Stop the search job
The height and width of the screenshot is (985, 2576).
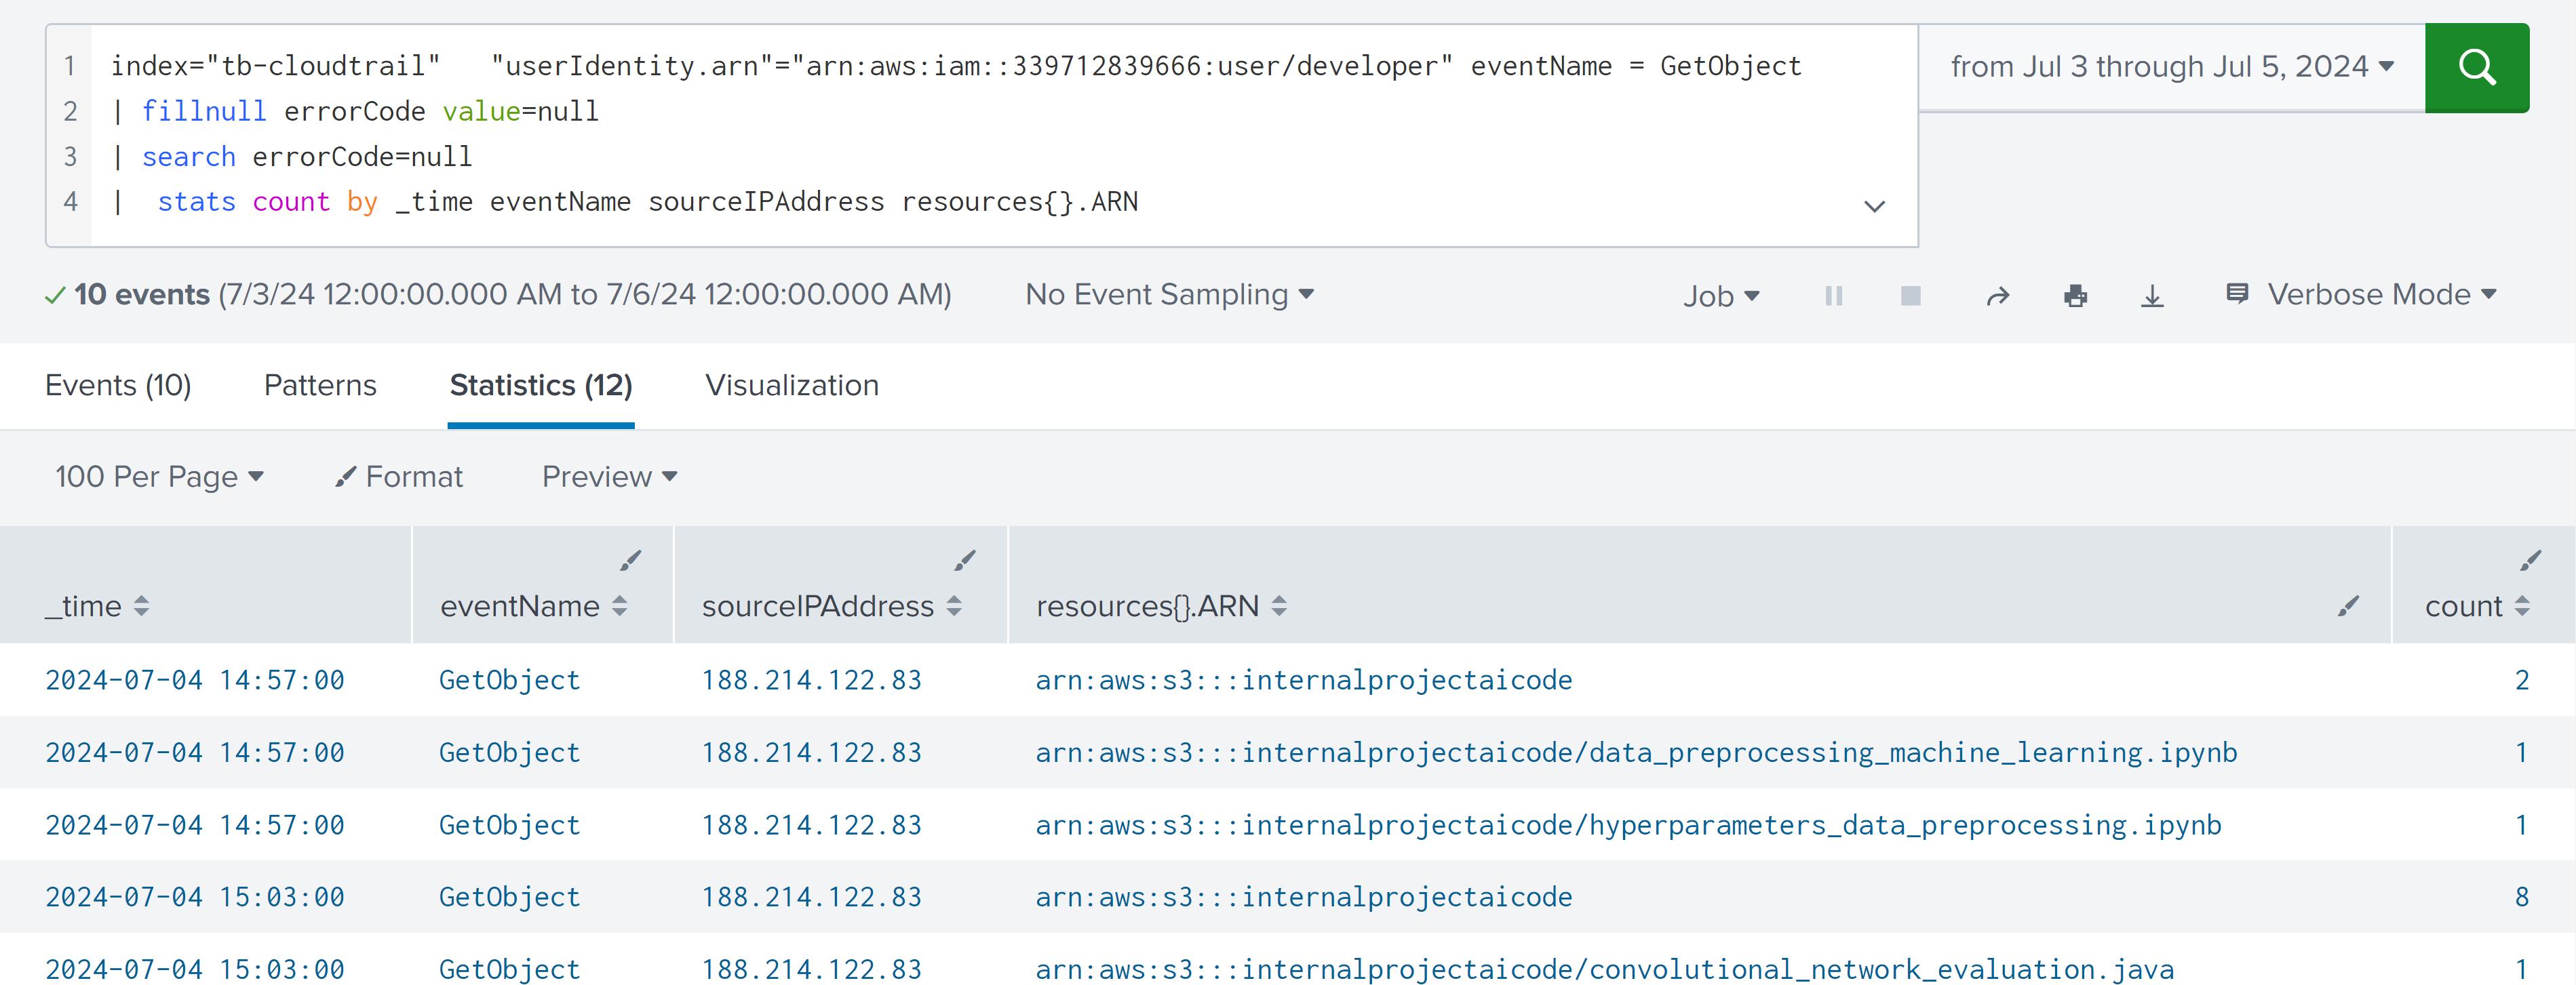[1910, 296]
